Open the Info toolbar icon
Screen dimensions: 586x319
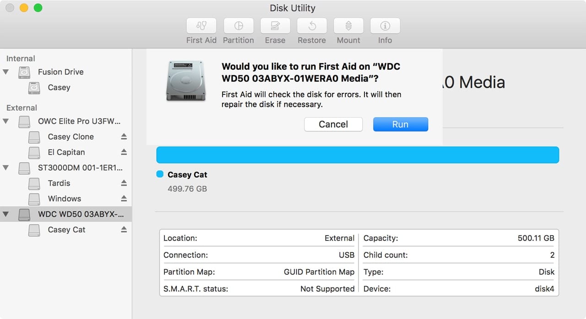385,26
